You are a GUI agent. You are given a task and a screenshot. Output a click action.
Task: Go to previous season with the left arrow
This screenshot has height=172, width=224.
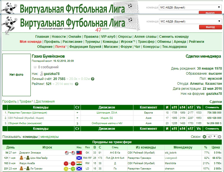204,137
